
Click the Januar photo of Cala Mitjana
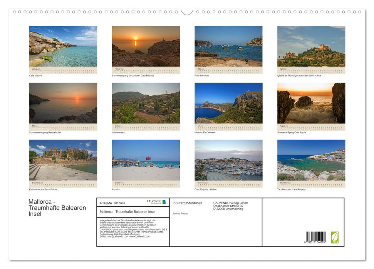pyautogui.click(x=63, y=45)
